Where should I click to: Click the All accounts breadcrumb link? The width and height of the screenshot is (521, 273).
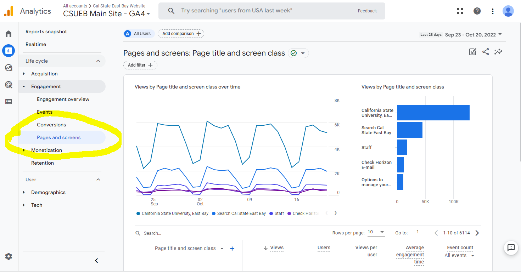[75, 6]
